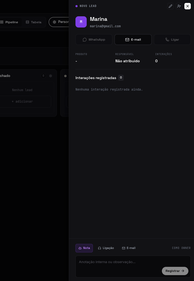Click the Registrar submit button

tap(175, 271)
